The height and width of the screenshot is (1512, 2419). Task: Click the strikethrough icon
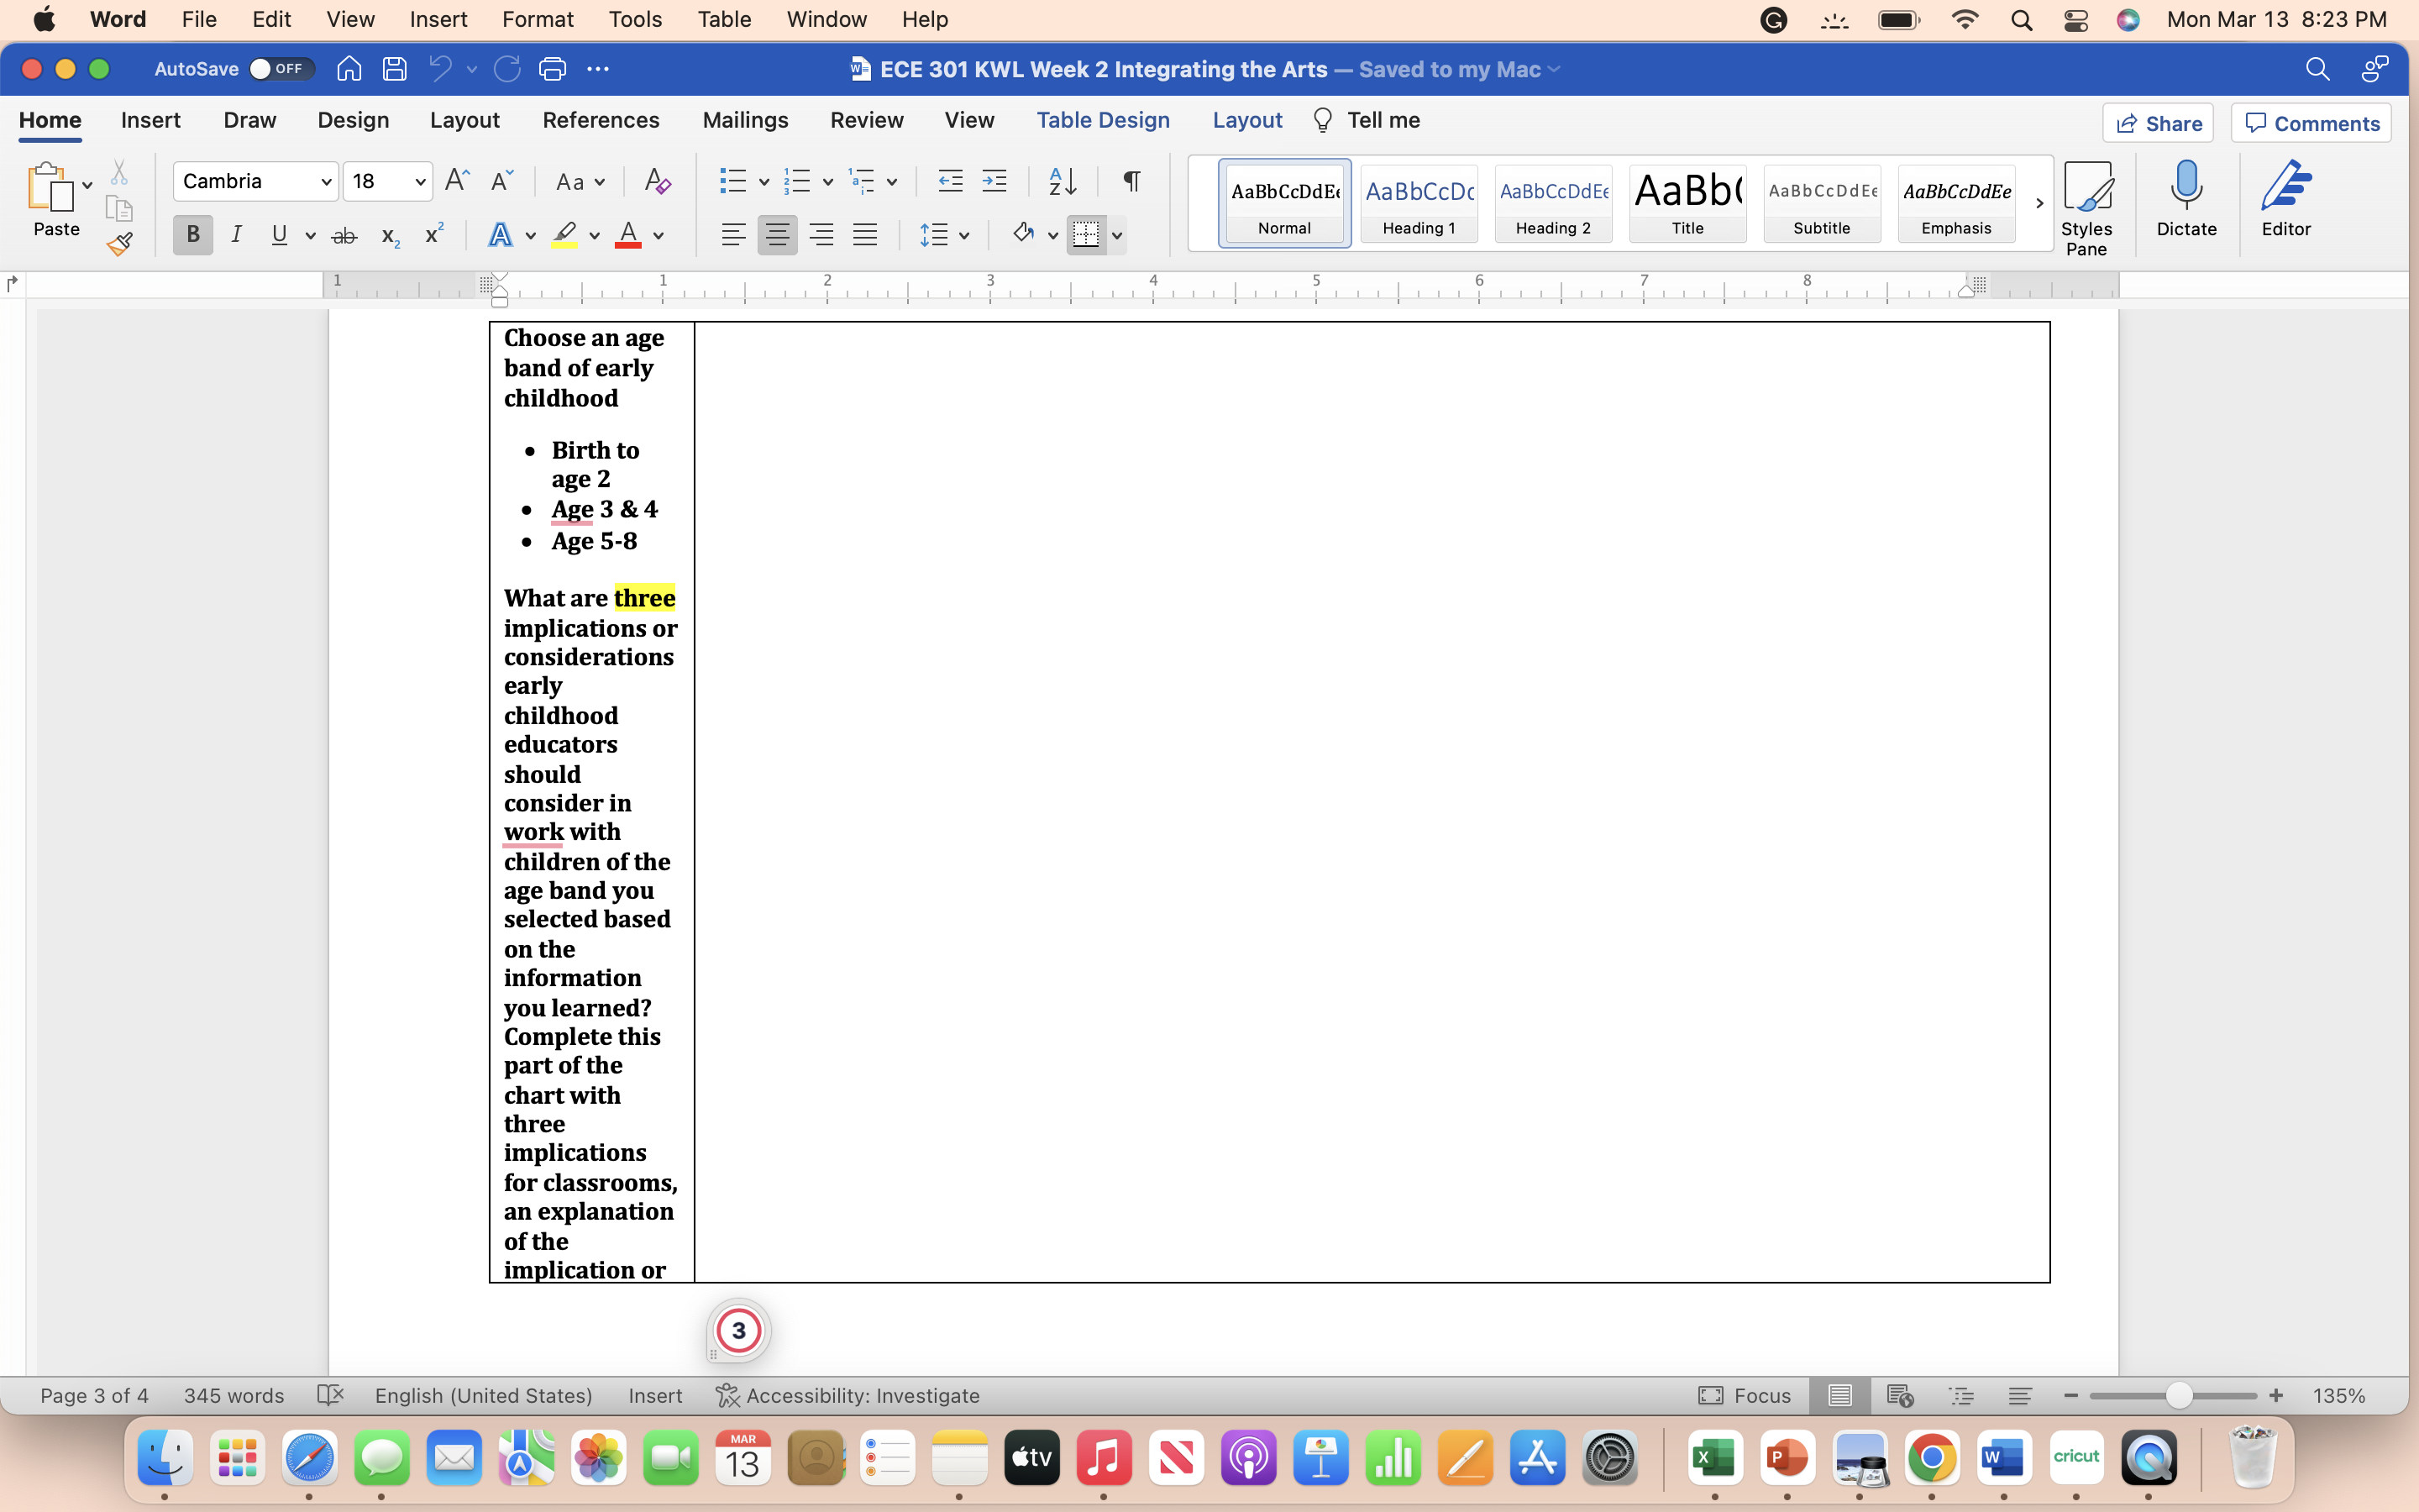coord(344,236)
